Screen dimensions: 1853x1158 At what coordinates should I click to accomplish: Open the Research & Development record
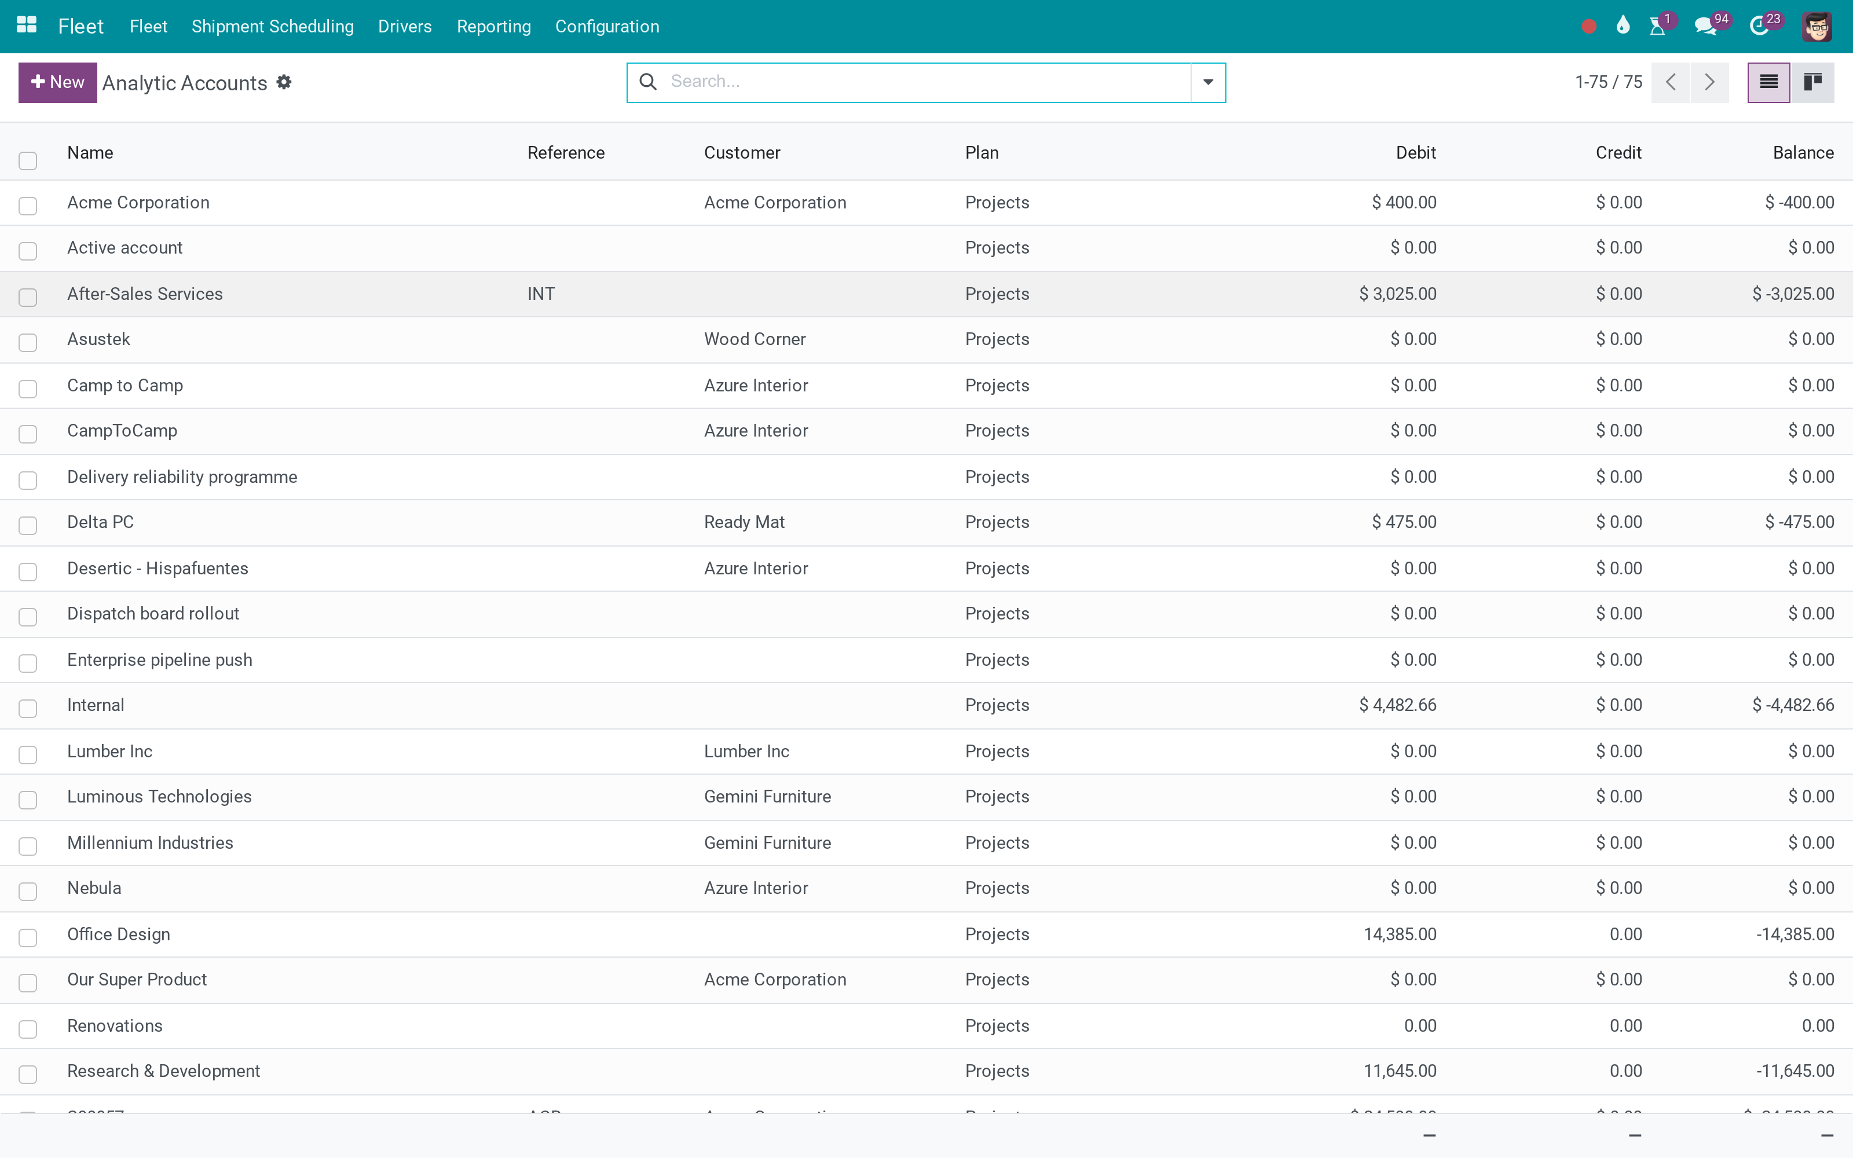(x=164, y=1071)
